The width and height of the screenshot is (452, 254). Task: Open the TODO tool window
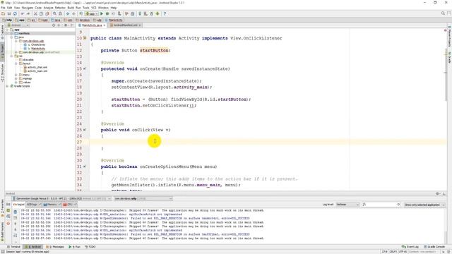[x=90, y=247]
